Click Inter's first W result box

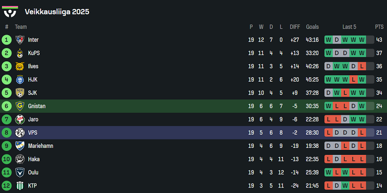tap(328, 40)
